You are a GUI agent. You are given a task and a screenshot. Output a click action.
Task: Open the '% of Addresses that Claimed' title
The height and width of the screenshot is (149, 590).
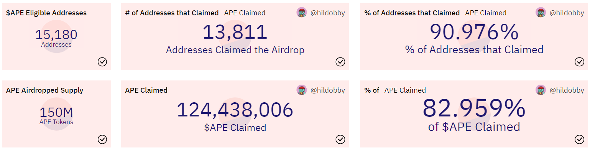pyautogui.click(x=412, y=13)
